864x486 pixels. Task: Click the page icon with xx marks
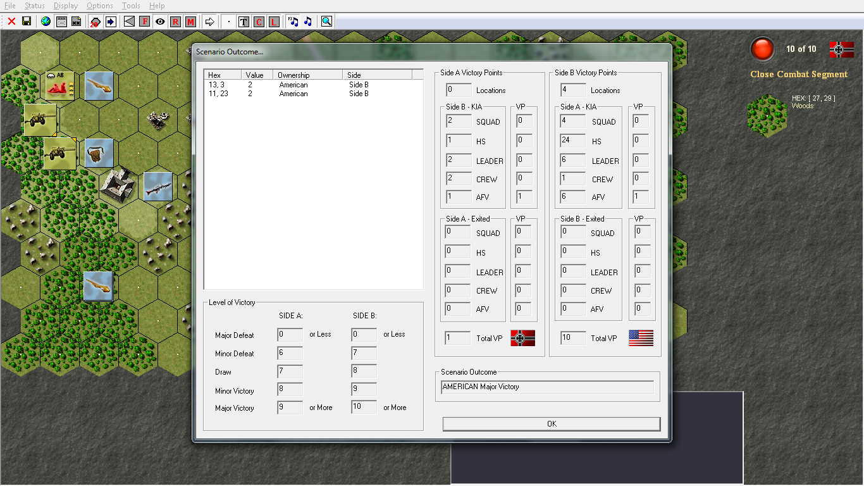click(x=76, y=22)
